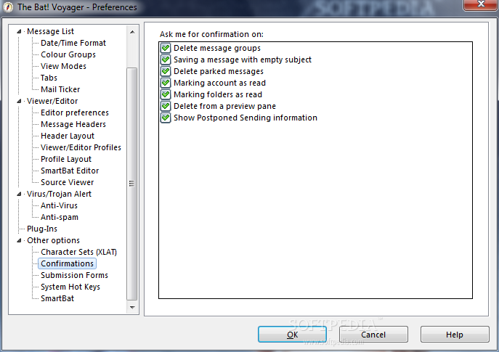
Task: Click tree scrollbar down arrow
Action: click(132, 308)
